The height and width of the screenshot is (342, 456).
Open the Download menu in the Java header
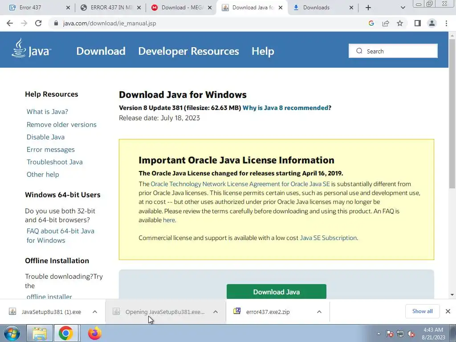tap(101, 51)
